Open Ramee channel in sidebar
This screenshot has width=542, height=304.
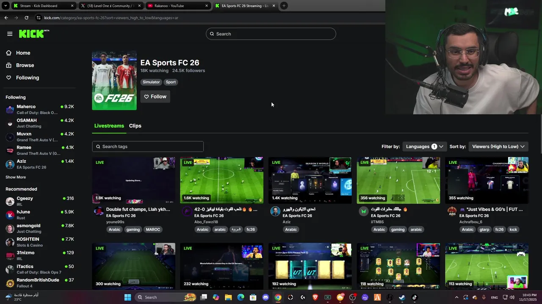[40, 150]
